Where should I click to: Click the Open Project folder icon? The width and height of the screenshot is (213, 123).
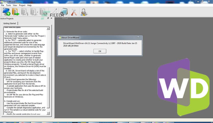tap(16, 12)
